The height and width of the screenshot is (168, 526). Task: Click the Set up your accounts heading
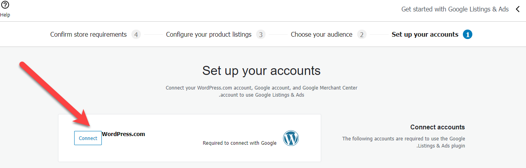pos(262,71)
